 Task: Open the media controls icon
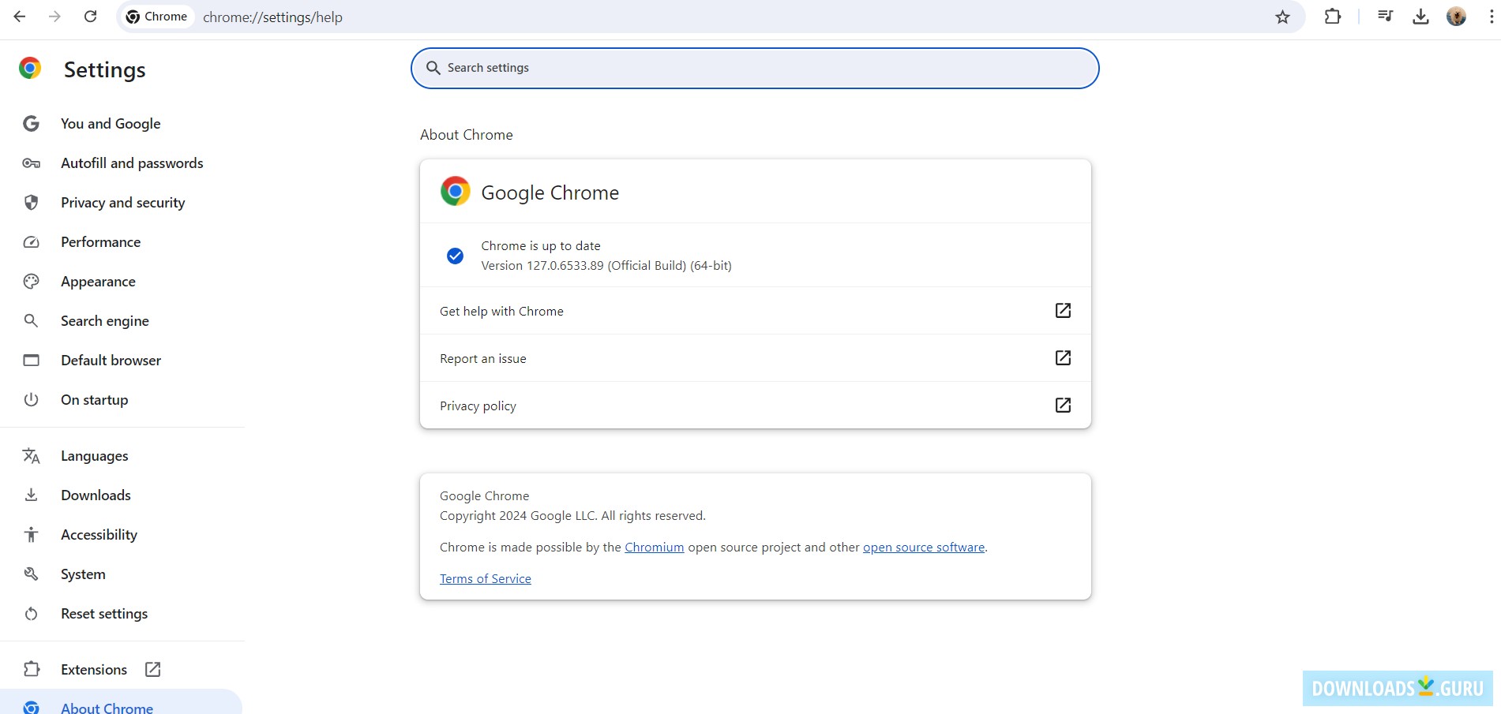(1385, 17)
